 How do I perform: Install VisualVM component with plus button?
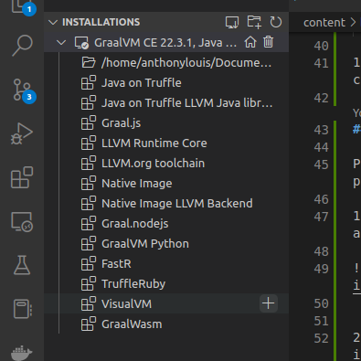pos(269,303)
